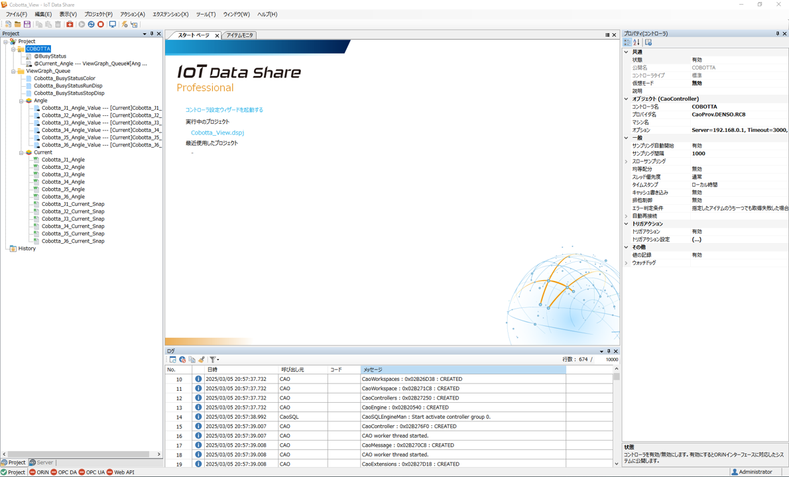The height and width of the screenshot is (477, 789).
Task: Switch properties to categorized view icon
Action: 627,42
